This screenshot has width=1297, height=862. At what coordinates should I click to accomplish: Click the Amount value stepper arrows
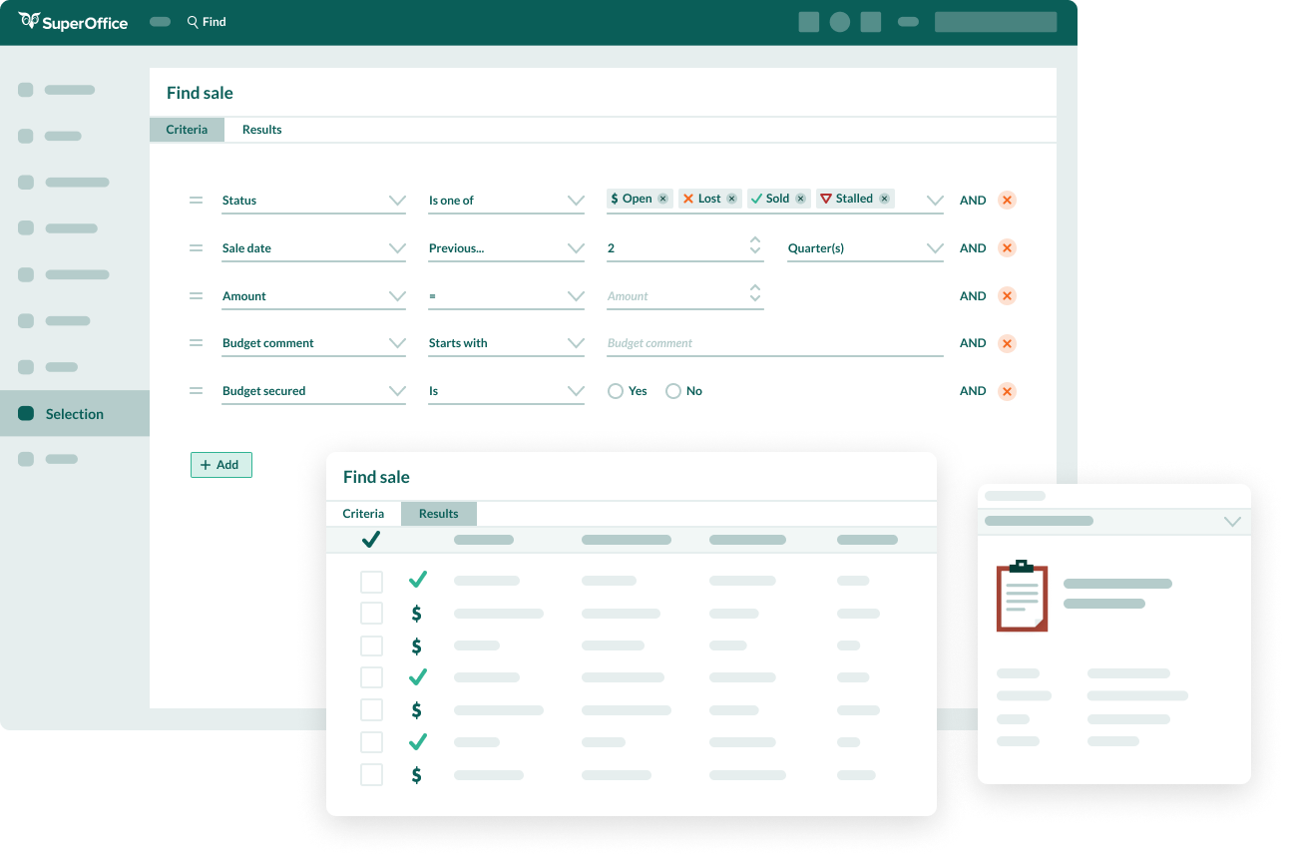click(755, 292)
